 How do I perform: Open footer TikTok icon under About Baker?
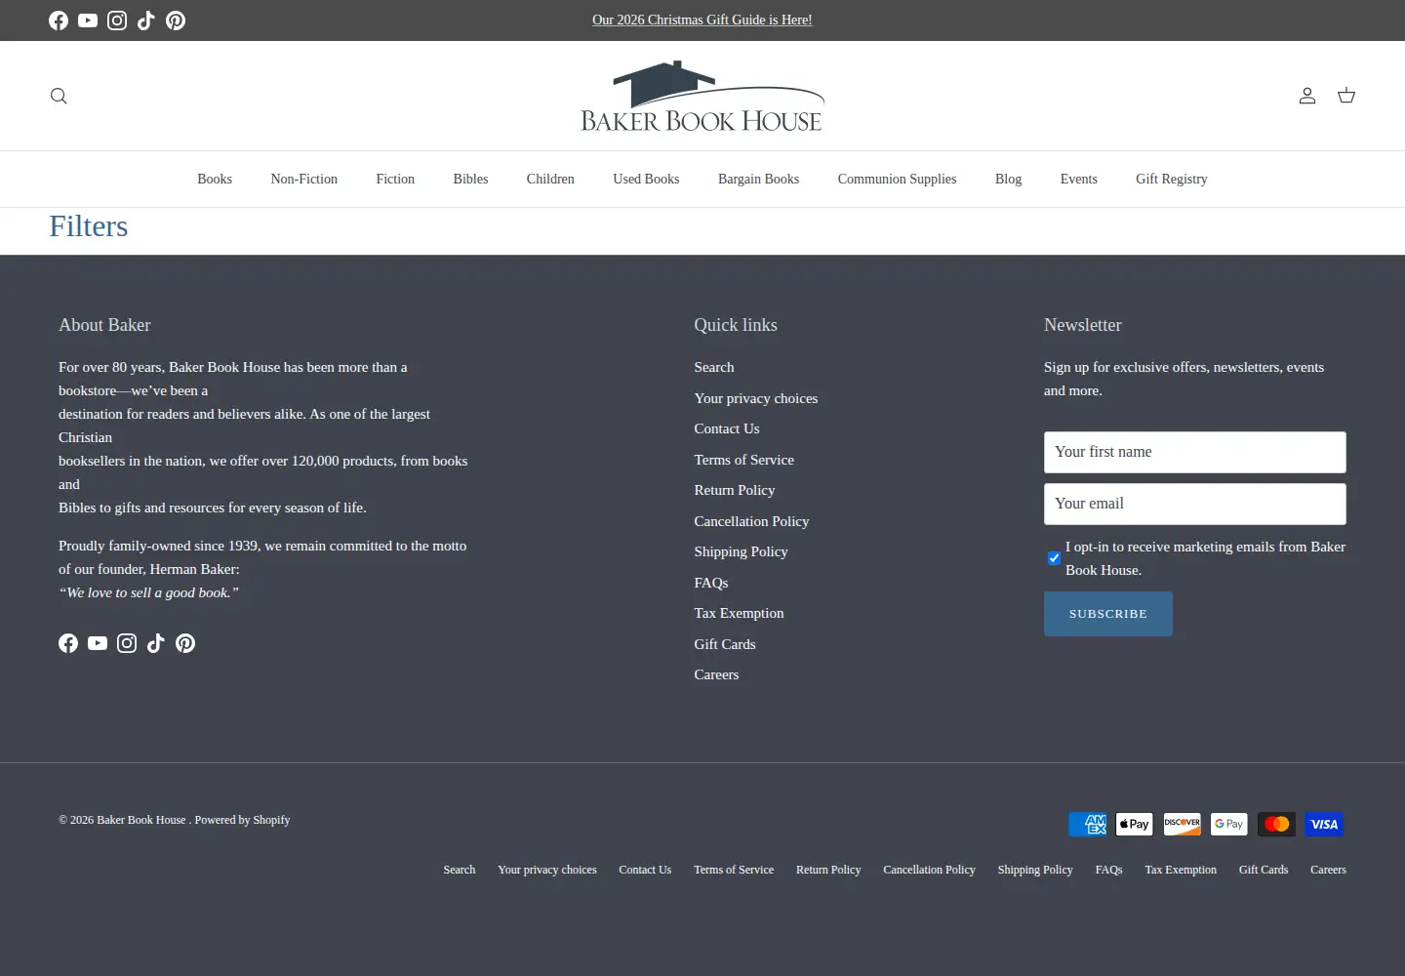click(x=156, y=643)
